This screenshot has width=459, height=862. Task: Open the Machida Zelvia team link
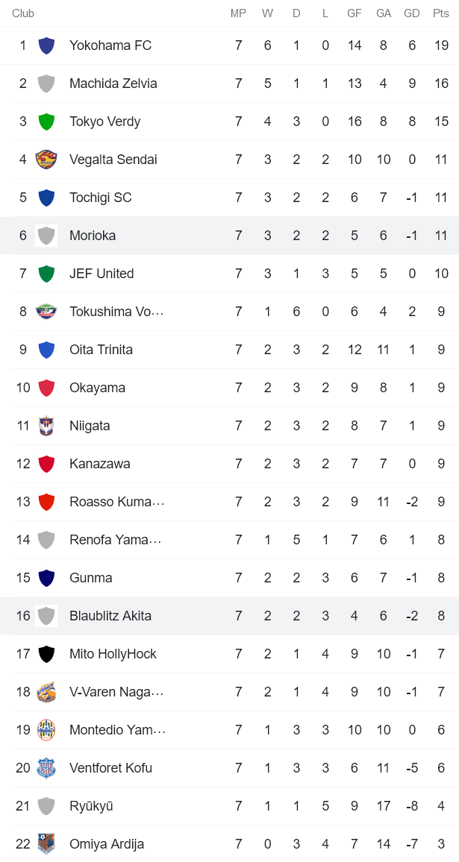(x=113, y=84)
